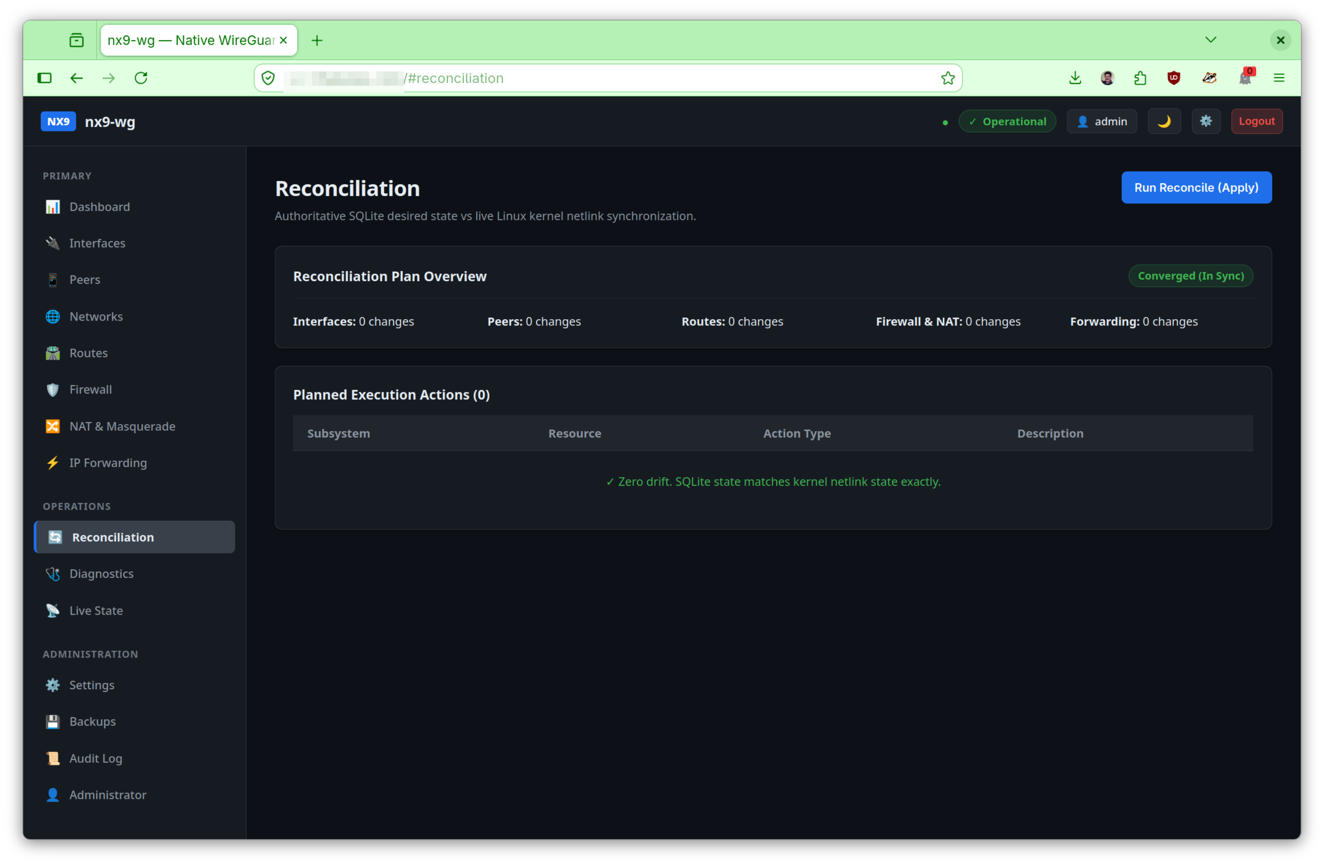Open Diagnostics from the sidebar
The image size is (1324, 865).
point(134,574)
